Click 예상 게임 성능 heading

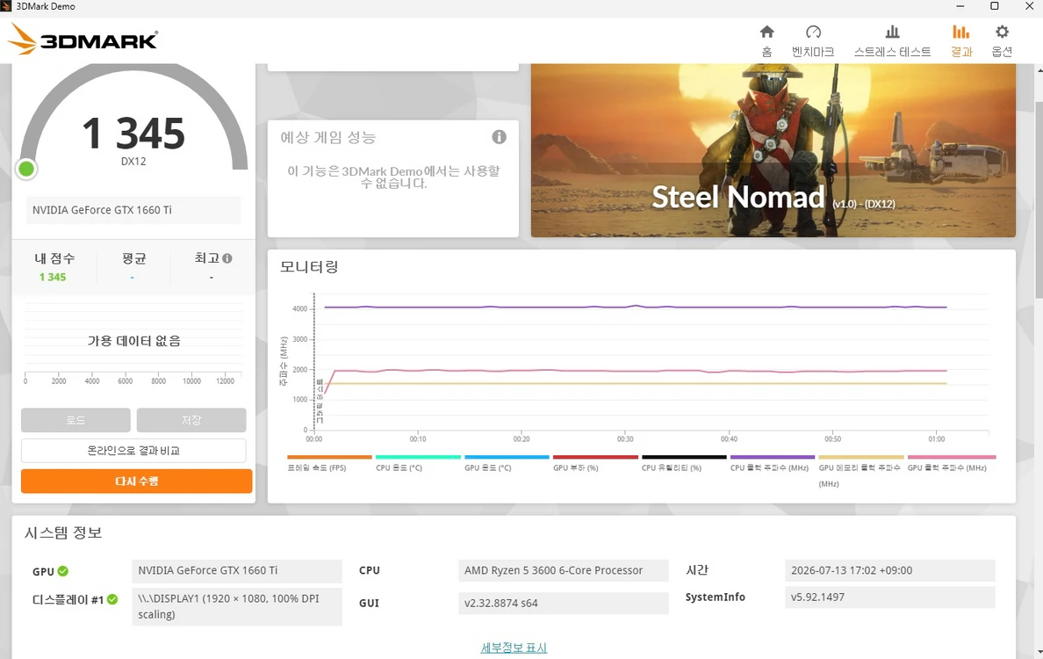pos(328,138)
